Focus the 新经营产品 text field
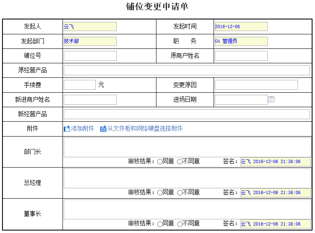Image resolution: width=315 pixels, height=233 pixels. 187,114
